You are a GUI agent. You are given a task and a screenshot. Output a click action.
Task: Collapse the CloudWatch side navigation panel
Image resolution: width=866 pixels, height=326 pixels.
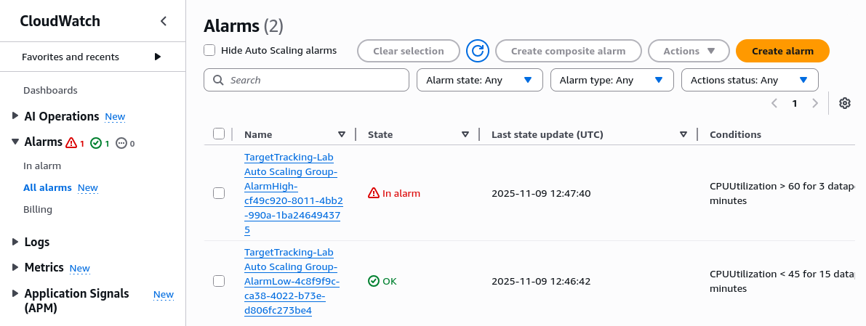coord(164,21)
